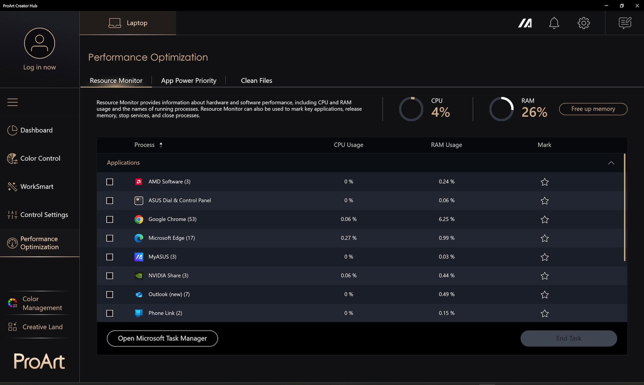The image size is (644, 385).
Task: Select the Creative Land sidebar icon
Action: 12,327
